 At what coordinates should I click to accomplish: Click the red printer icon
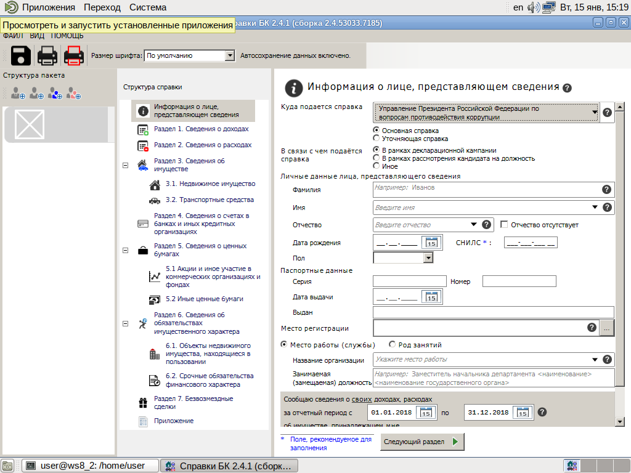[74, 55]
